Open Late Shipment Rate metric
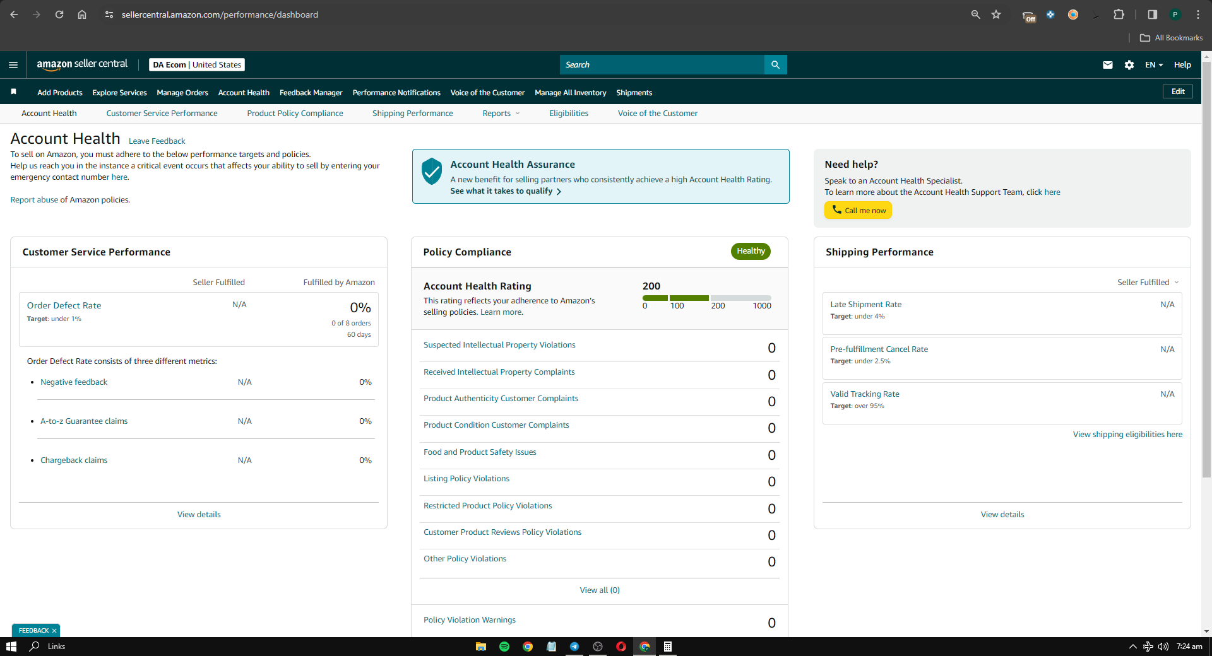Screen dimensions: 1212x656 865,305
